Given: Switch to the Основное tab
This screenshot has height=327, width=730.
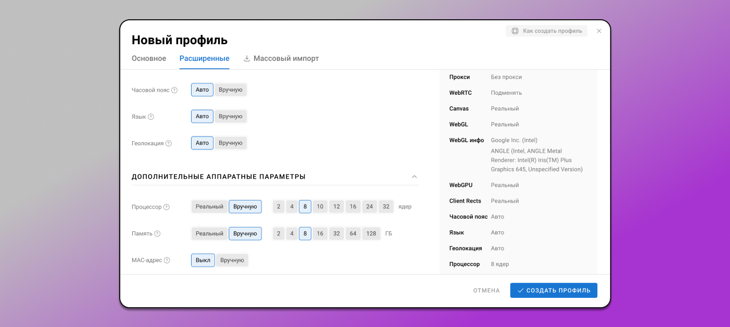Looking at the screenshot, I should tap(149, 58).
